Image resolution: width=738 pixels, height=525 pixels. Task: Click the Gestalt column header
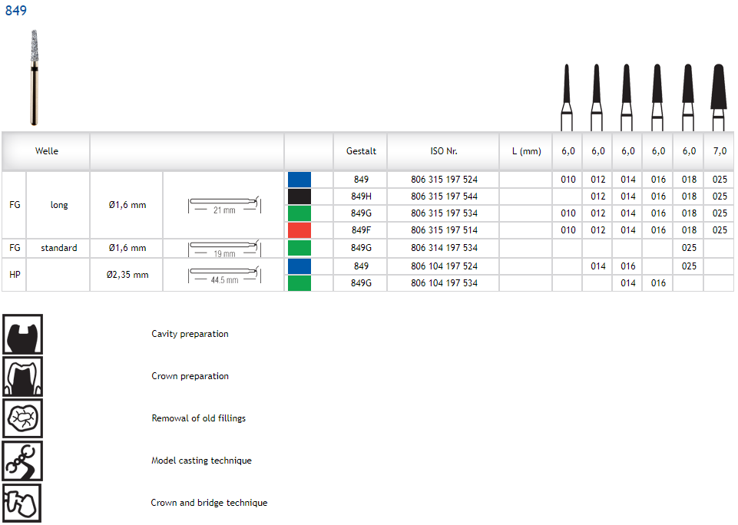tap(360, 151)
